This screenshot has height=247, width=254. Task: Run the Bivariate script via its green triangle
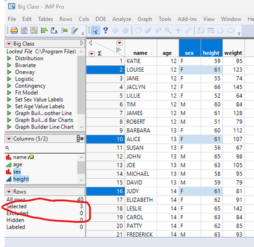pyautogui.click(x=9, y=65)
